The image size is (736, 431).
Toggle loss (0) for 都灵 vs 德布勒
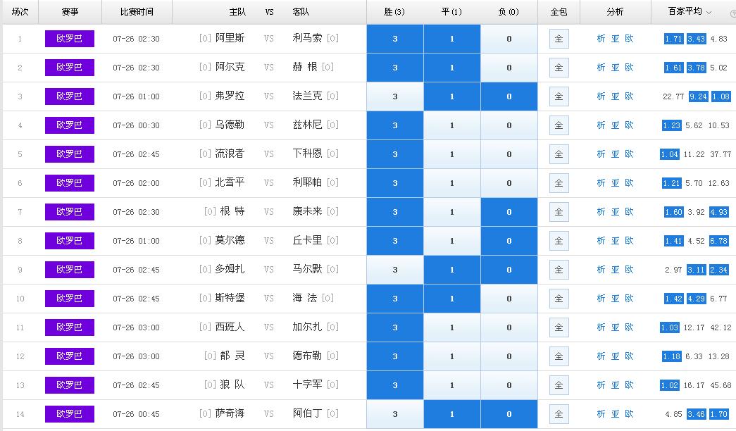tap(509, 356)
